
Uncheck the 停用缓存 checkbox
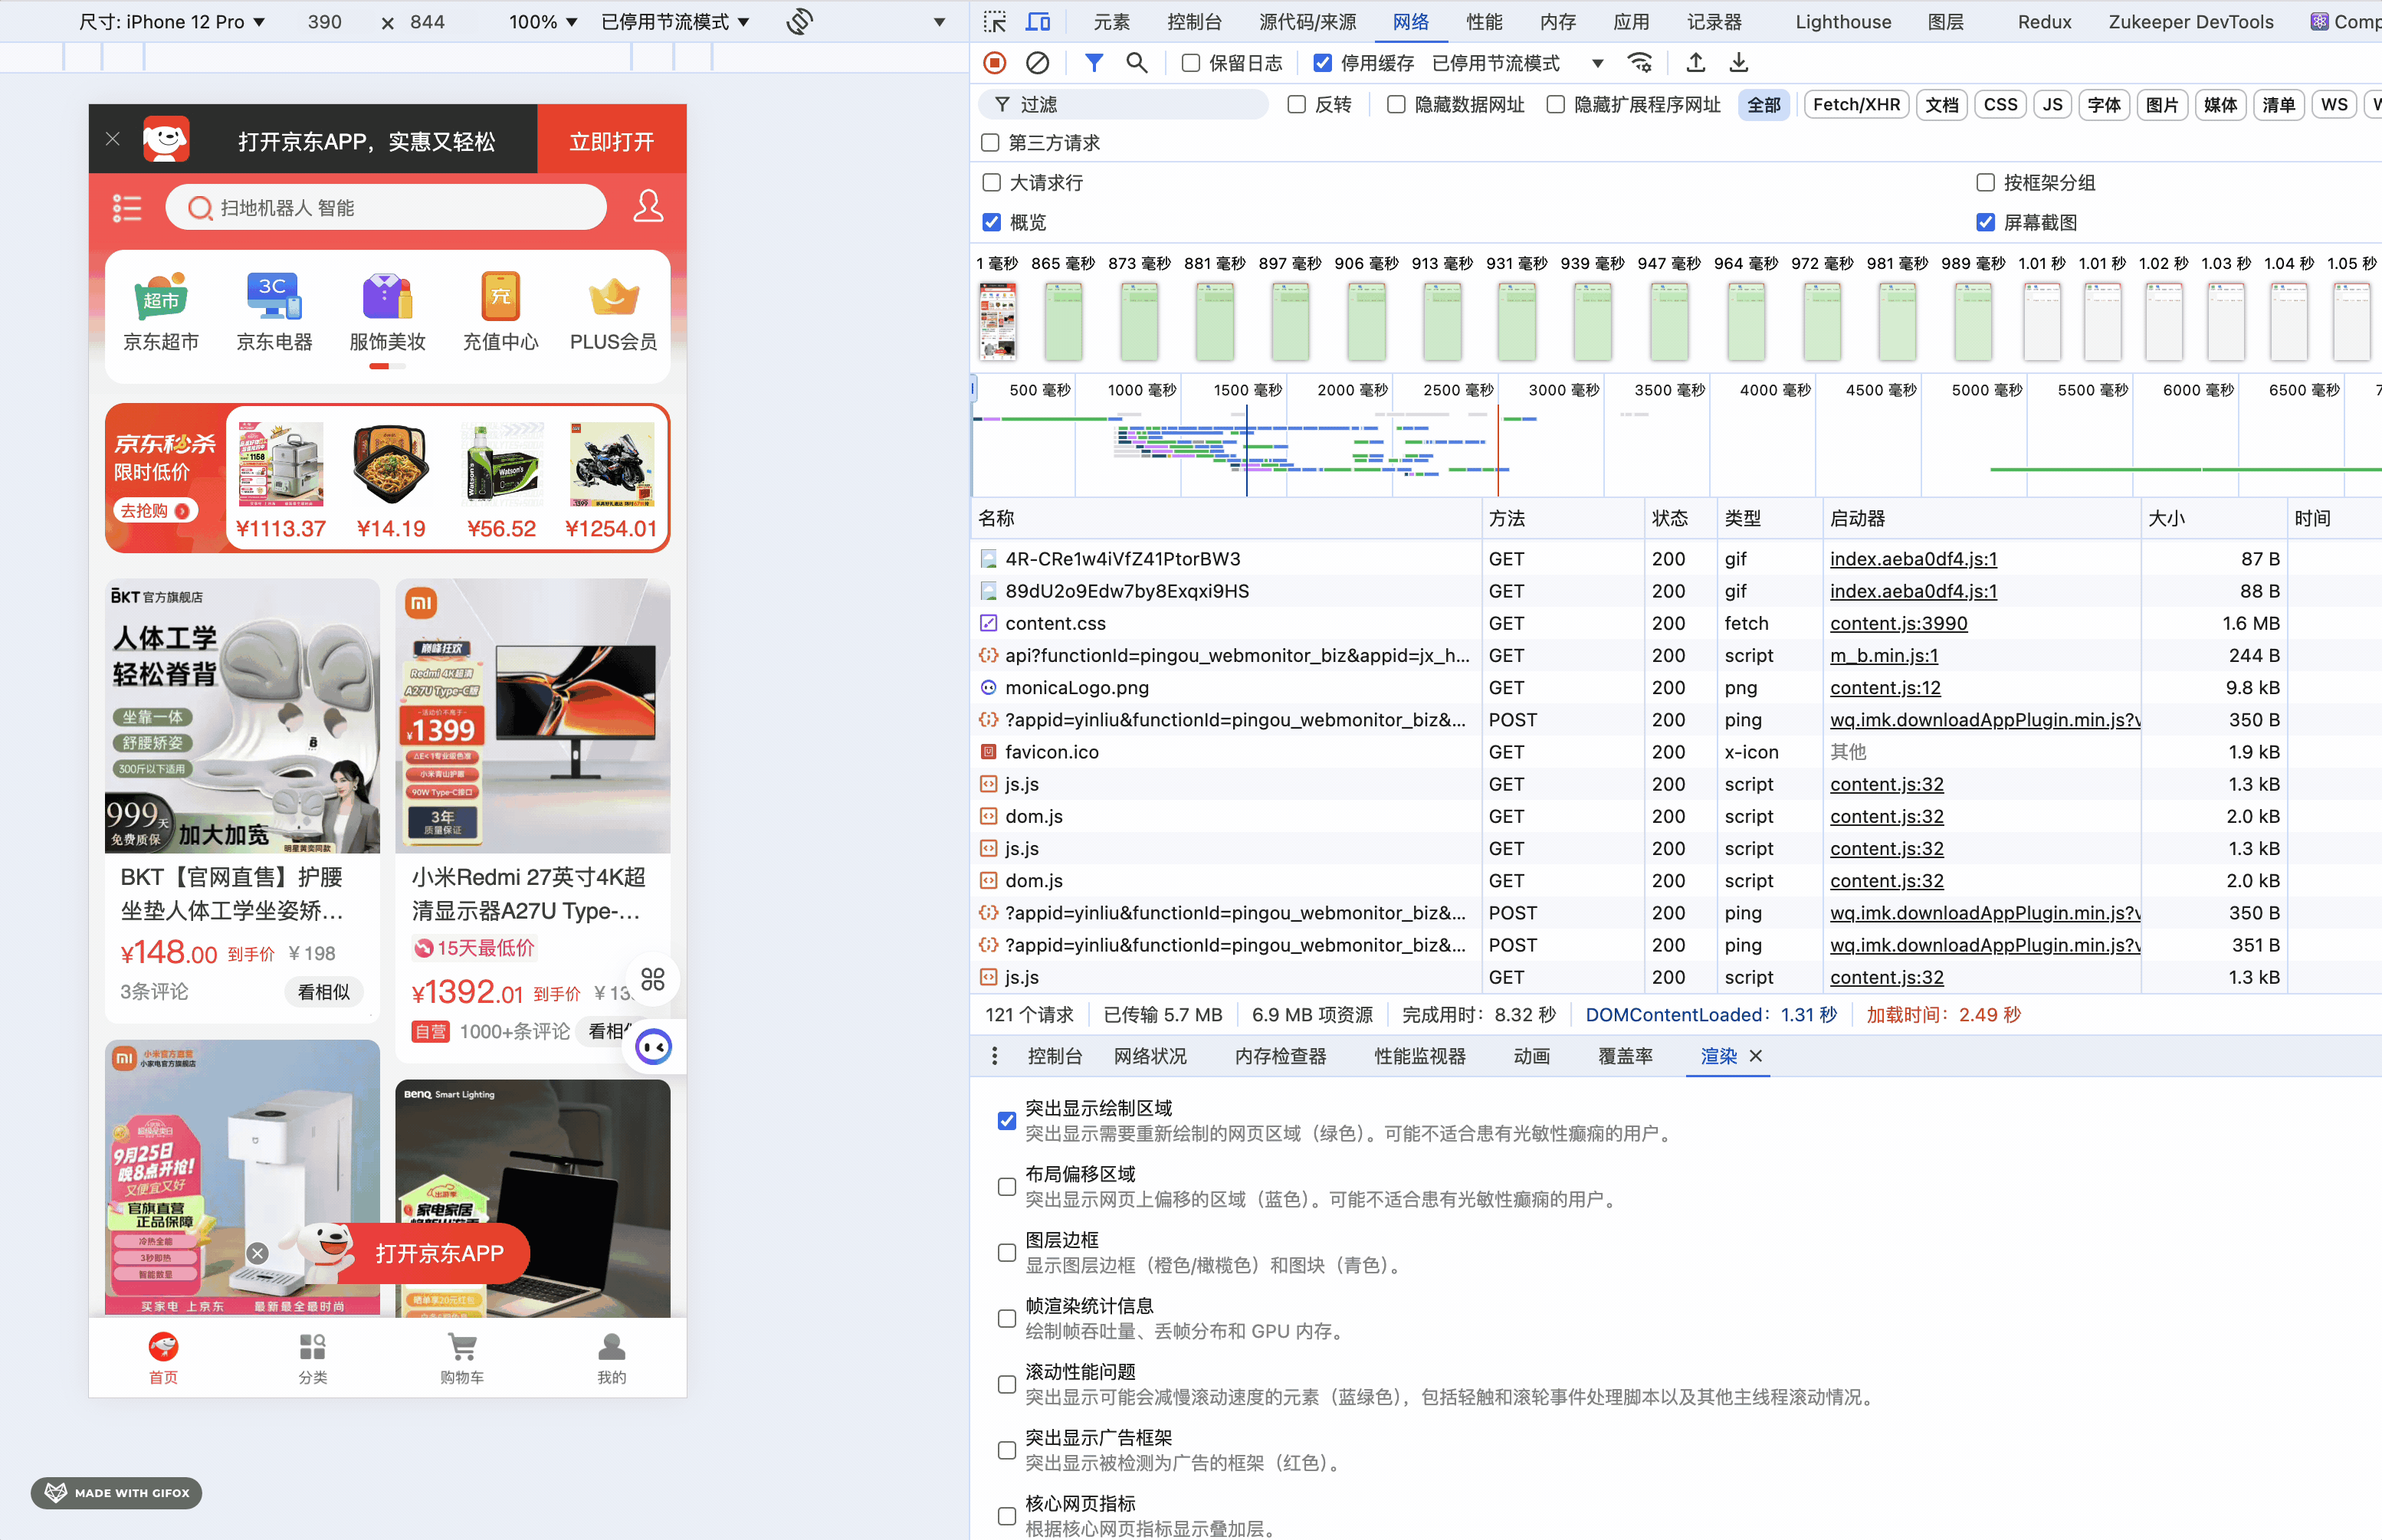1322,63
